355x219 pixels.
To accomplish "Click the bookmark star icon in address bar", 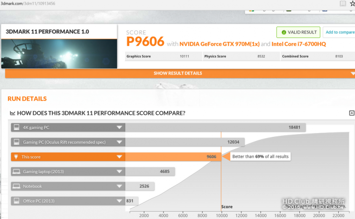I will [353, 3].
